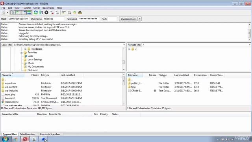The height and width of the screenshot is (142, 252).
Task: Select the wp-admin folder icon
Action: click(x=3, y=83)
